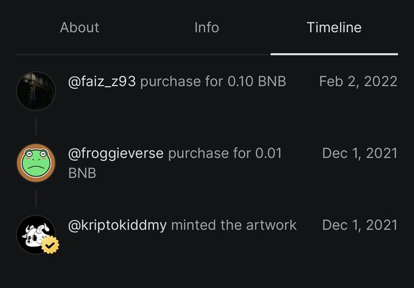Screen dimensions: 414x288
Task: Visit the @froggieverse profile link
Action: click(116, 153)
